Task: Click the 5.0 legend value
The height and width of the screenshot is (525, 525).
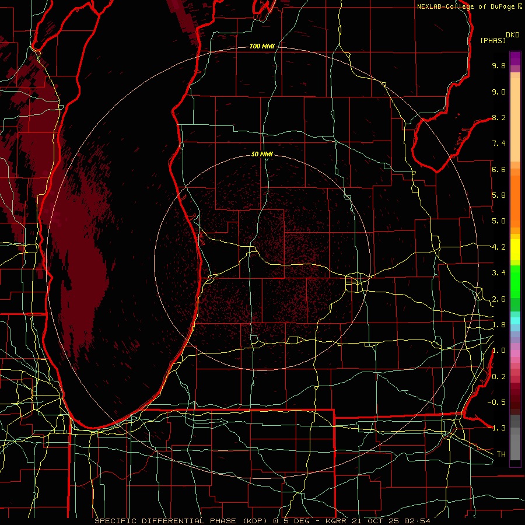Action: [499, 221]
